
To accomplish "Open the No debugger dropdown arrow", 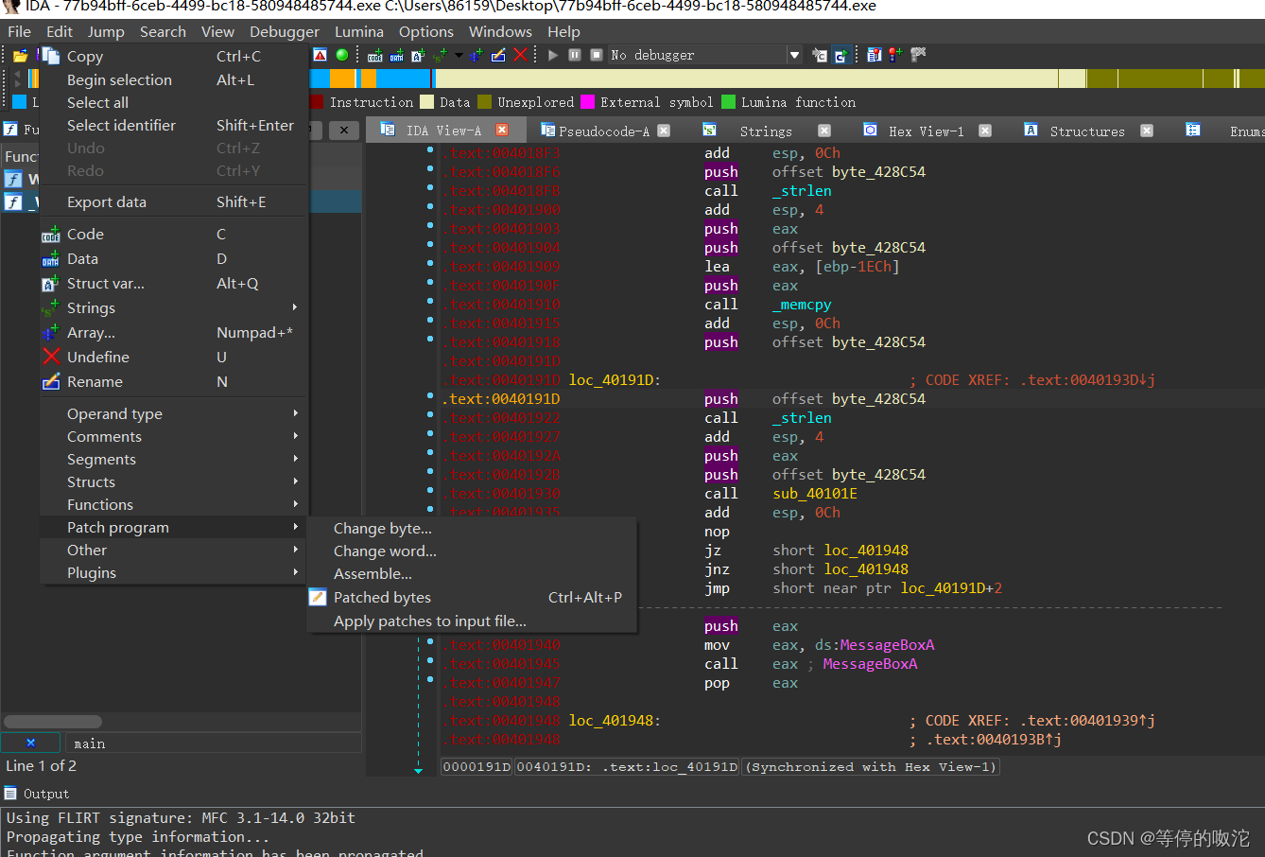I will click(x=794, y=55).
